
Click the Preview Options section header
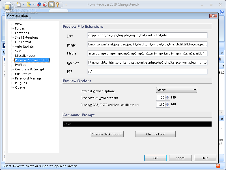tap(137, 81)
